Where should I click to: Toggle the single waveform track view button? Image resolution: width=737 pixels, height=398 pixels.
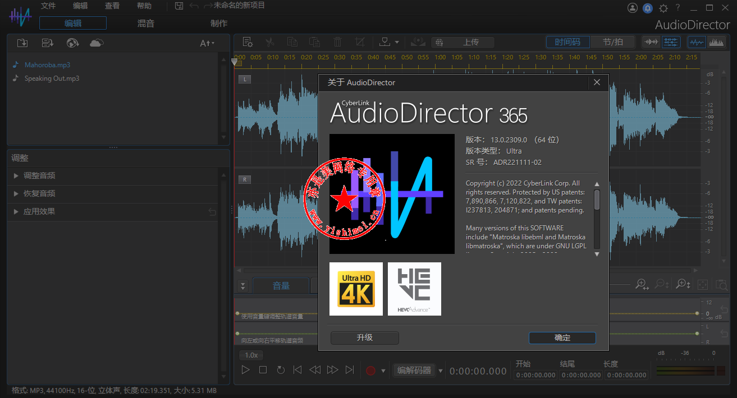651,42
